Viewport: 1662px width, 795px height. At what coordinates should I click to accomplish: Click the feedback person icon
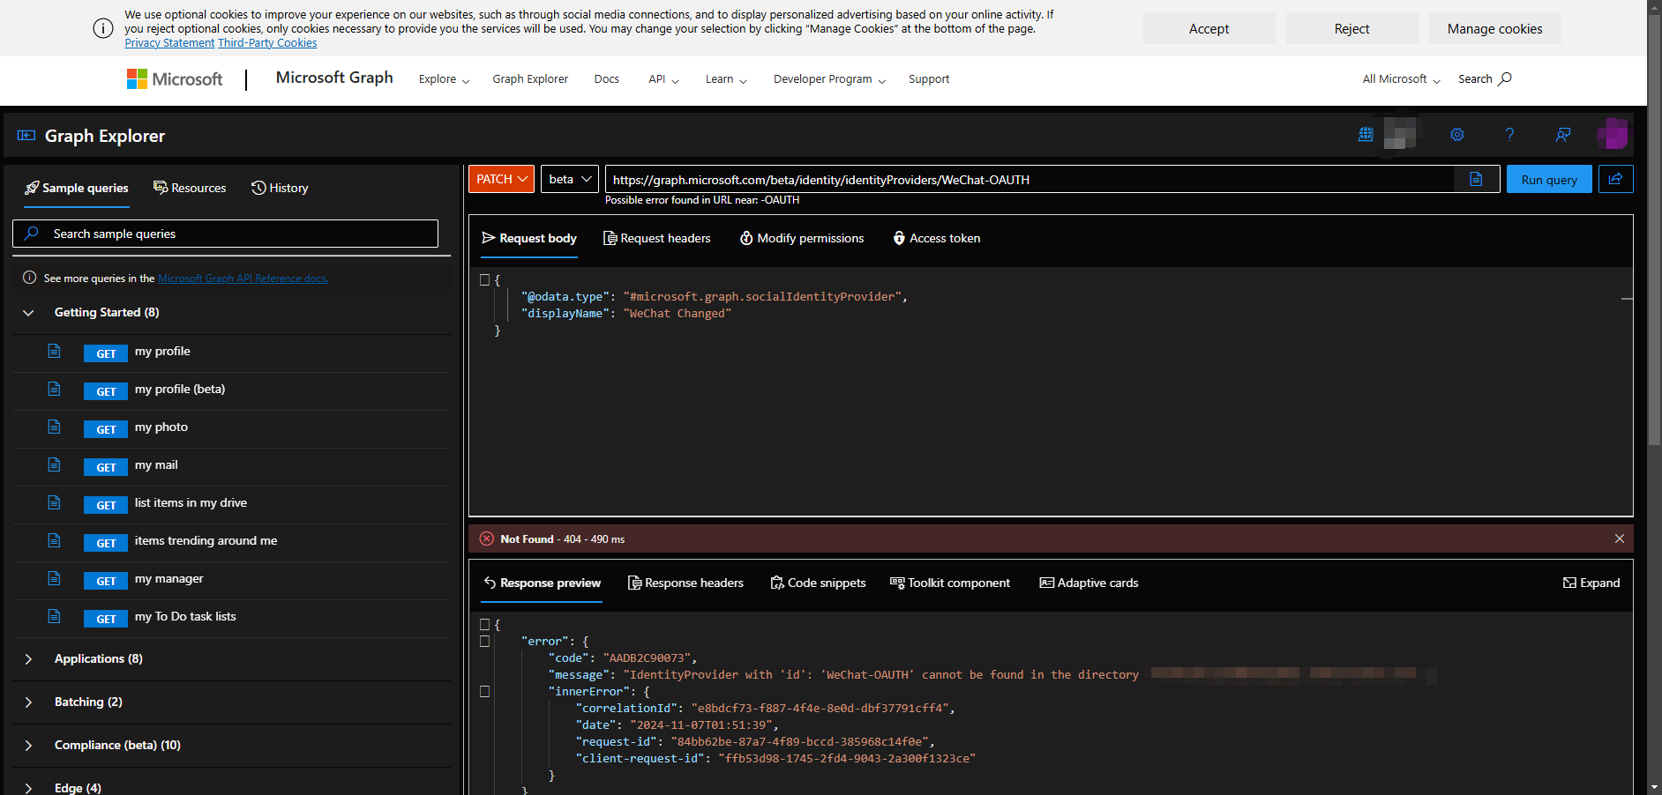click(1562, 135)
